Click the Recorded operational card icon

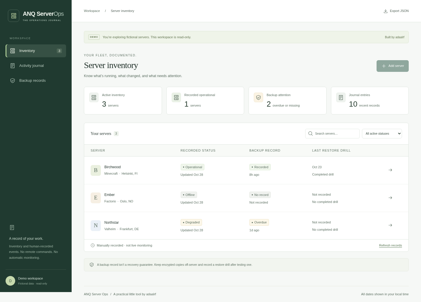point(176,98)
